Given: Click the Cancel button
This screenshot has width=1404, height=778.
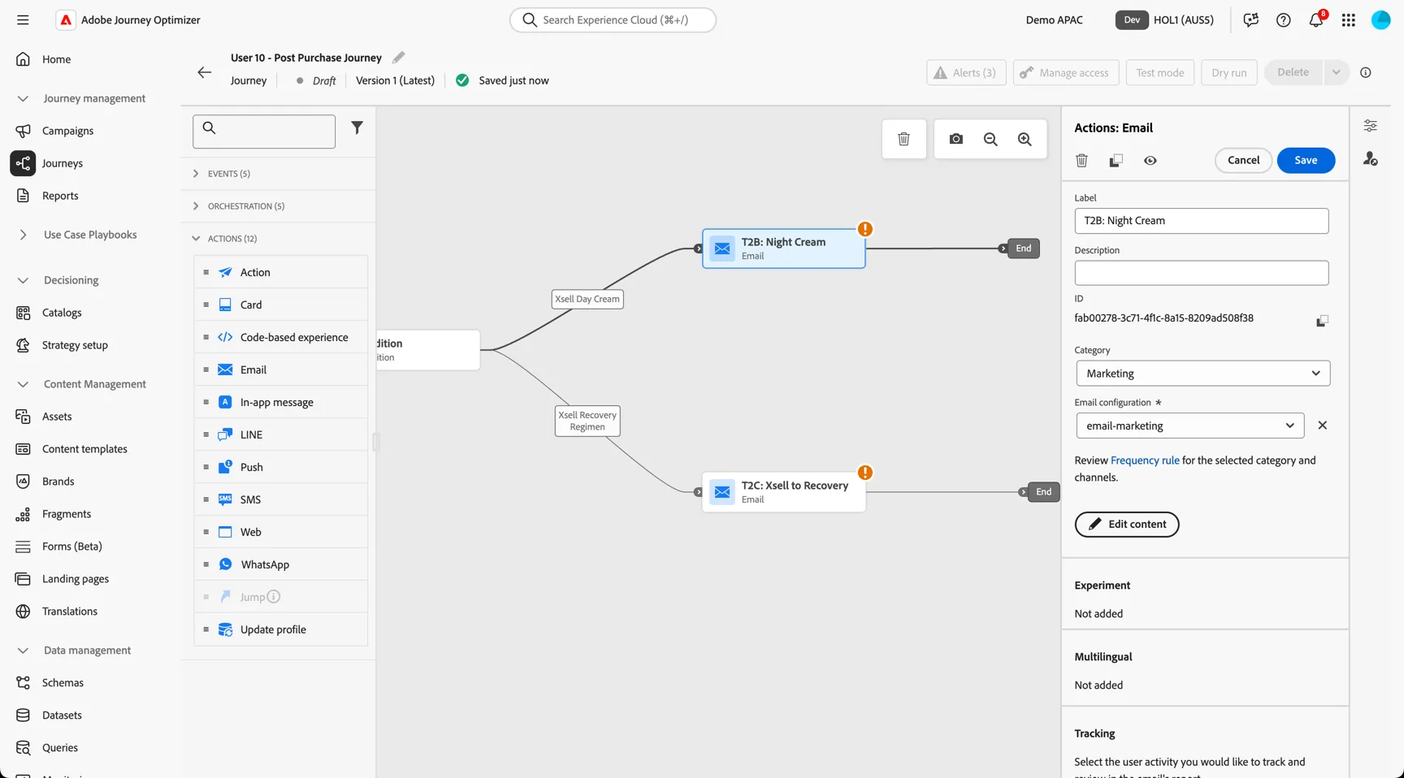Looking at the screenshot, I should (1243, 160).
